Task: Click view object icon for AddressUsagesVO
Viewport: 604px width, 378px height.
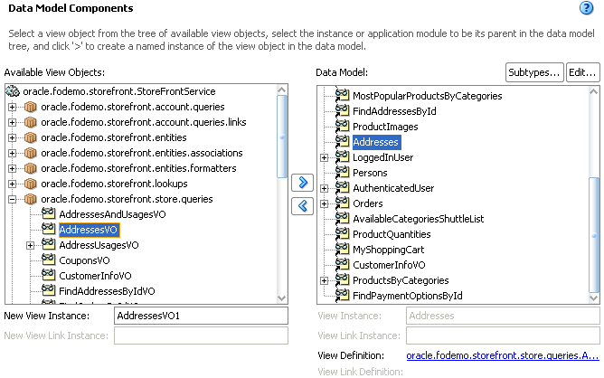Action: pyautogui.click(x=48, y=244)
